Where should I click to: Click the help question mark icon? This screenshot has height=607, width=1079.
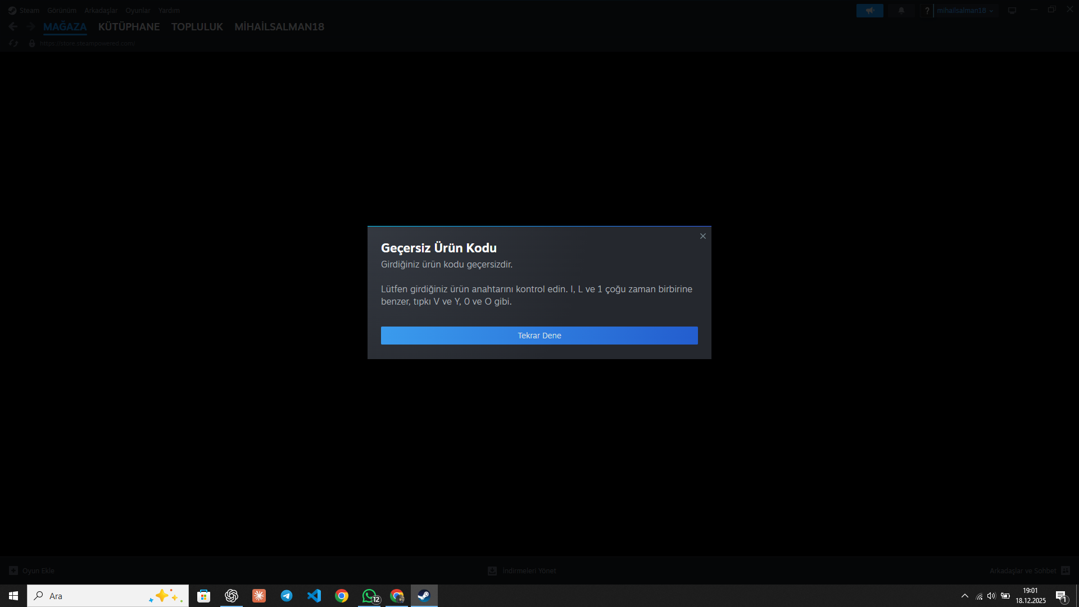[x=927, y=11]
